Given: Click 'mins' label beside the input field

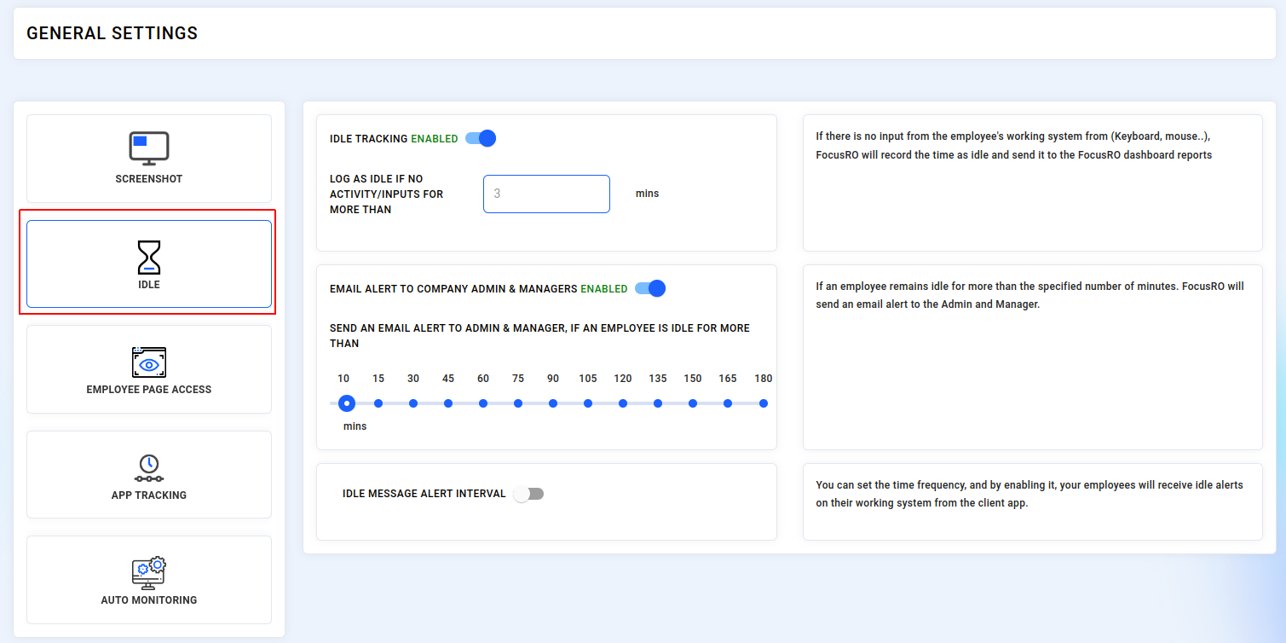Looking at the screenshot, I should coord(648,194).
